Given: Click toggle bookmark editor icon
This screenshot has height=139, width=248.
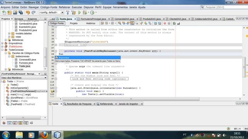Looking at the screenshot, I should pyautogui.click(x=150, y=23).
